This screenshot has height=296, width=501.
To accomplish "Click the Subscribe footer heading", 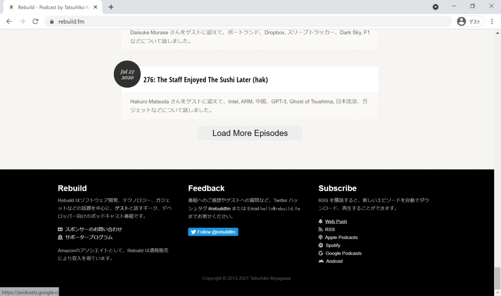I will [x=337, y=188].
